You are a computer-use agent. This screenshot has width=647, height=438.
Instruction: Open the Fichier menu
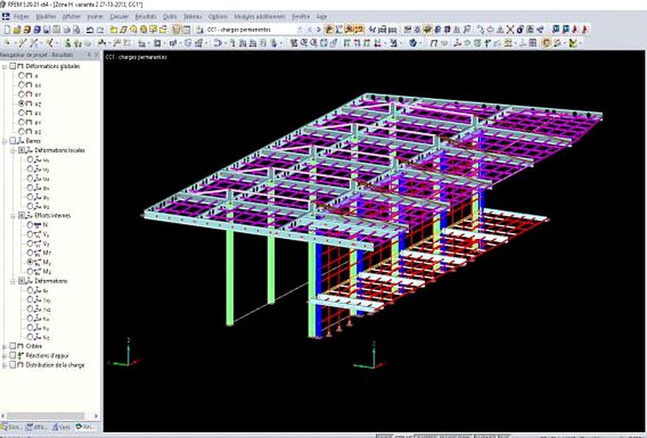tap(22, 17)
